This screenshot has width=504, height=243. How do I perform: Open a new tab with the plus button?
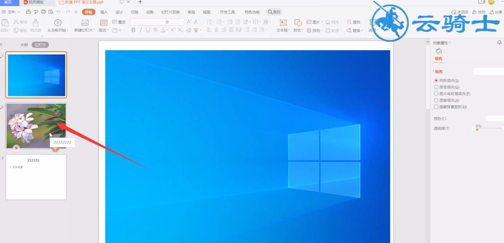140,2
